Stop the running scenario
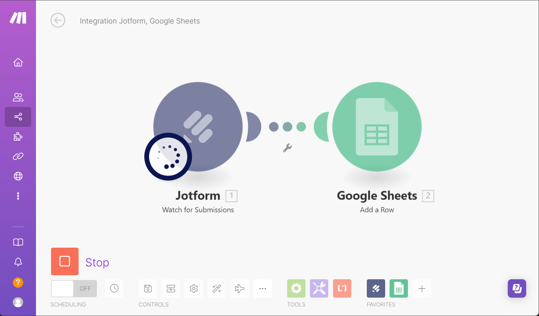This screenshot has width=539, height=316. click(x=65, y=261)
